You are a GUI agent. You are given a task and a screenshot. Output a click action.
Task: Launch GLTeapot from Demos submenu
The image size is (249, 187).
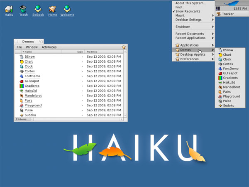tap(230, 73)
